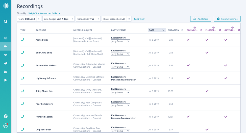Click the Chorus waveform logo

[x=6, y=6]
